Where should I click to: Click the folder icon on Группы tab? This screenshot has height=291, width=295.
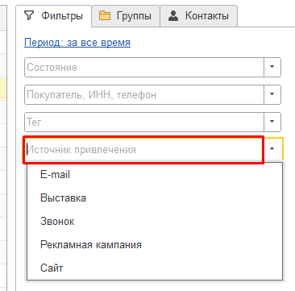pos(105,15)
